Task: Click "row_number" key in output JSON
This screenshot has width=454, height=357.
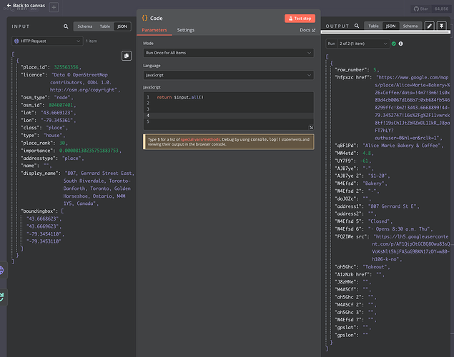Action: (x=352, y=70)
